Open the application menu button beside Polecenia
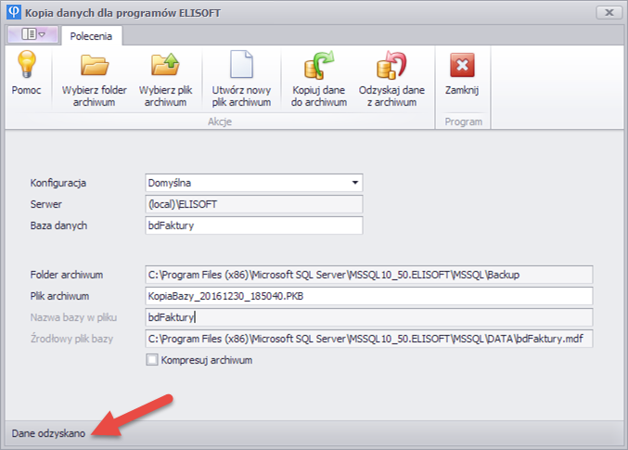The image size is (628, 450). (x=33, y=34)
